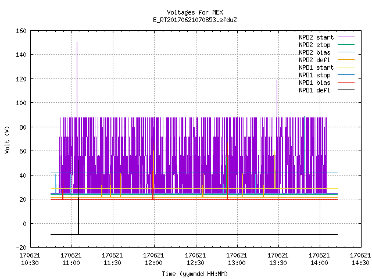Click the NPD1 start legend label
The width and height of the screenshot is (372, 279).
pos(316,67)
